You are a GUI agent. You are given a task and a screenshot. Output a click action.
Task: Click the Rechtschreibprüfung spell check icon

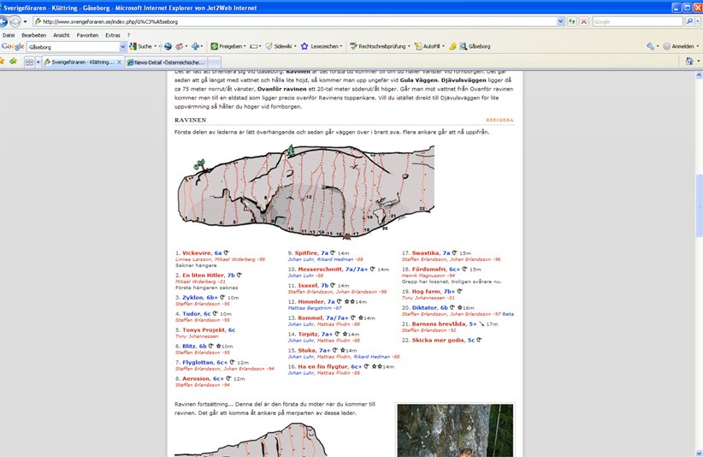[351, 46]
